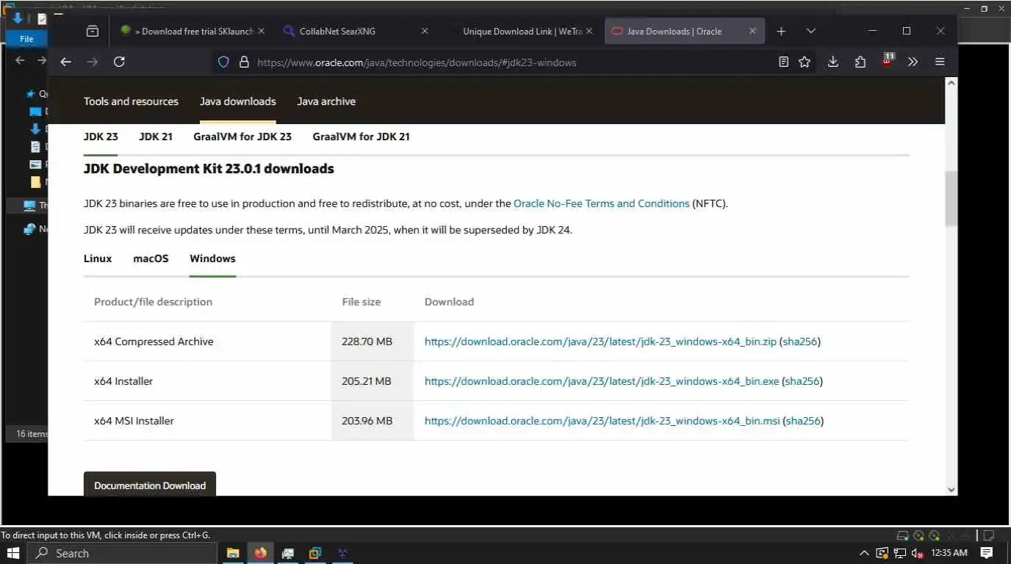Open File menu in File Explorer window

26,39
